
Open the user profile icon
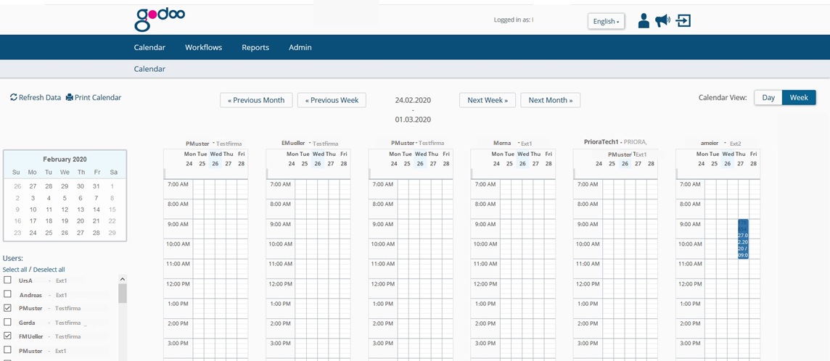pyautogui.click(x=644, y=20)
